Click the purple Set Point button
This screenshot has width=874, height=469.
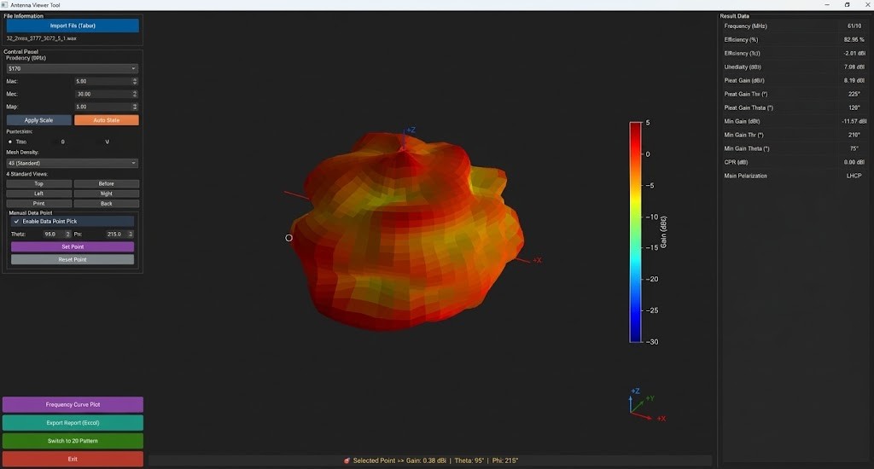tap(73, 246)
